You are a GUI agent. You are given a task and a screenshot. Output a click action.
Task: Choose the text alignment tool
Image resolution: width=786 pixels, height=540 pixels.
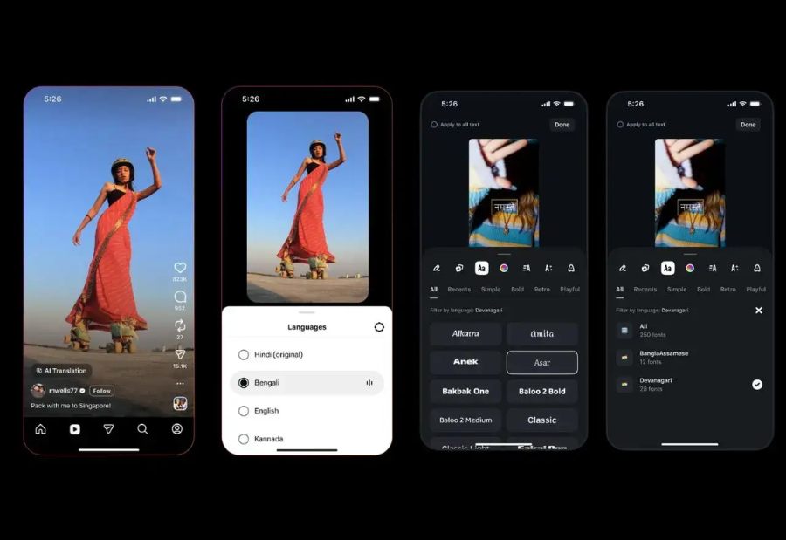point(526,268)
